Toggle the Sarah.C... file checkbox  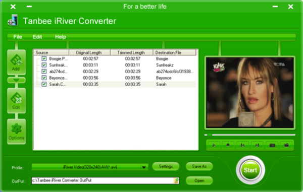pos(44,84)
